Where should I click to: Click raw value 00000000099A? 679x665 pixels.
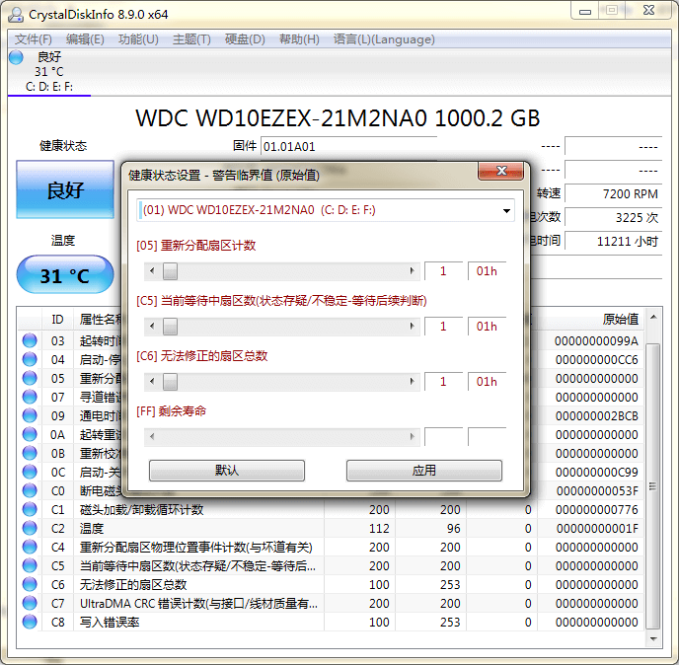pyautogui.click(x=596, y=341)
